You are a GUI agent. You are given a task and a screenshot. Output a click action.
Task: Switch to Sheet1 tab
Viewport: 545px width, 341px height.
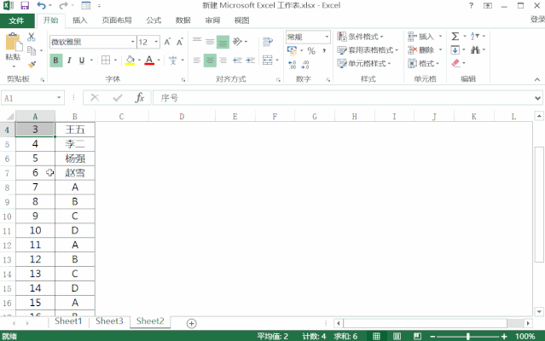point(68,321)
